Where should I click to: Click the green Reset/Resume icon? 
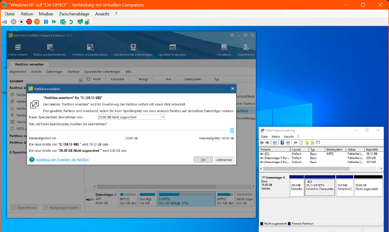tap(54, 22)
